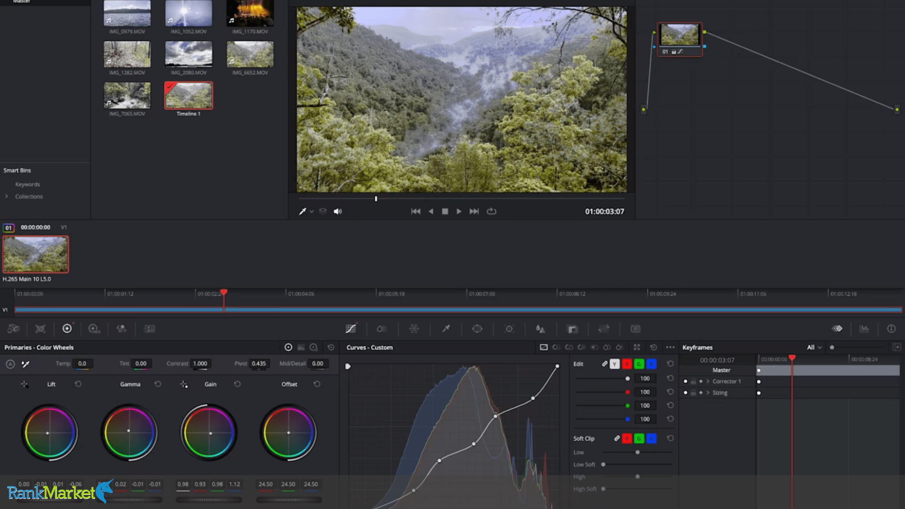Lock the Corrector 1 keyframe track
This screenshot has width=905, height=509.
coord(693,381)
